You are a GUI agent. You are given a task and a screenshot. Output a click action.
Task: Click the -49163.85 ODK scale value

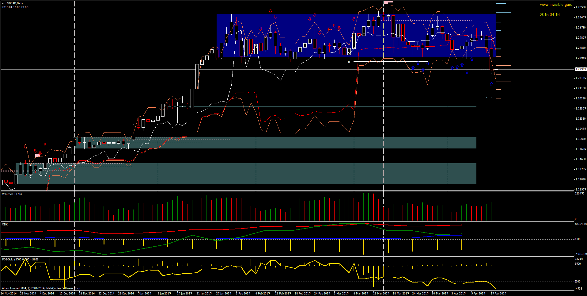pyautogui.click(x=581, y=254)
